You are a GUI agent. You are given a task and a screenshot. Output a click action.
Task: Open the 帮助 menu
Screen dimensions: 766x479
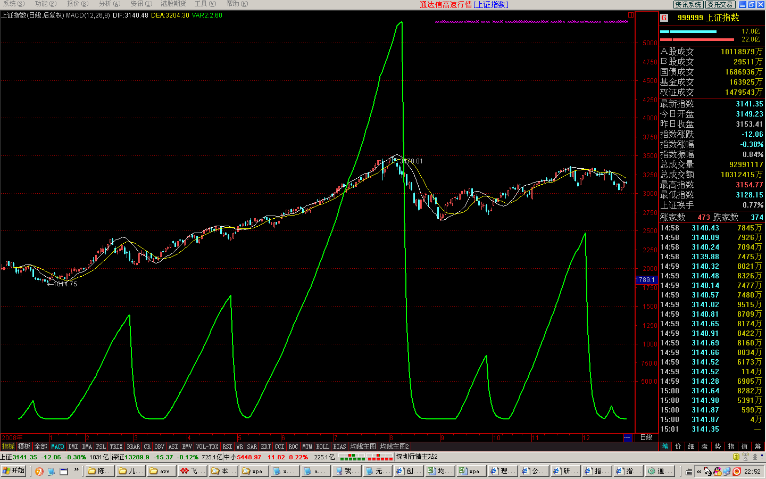(x=237, y=4)
